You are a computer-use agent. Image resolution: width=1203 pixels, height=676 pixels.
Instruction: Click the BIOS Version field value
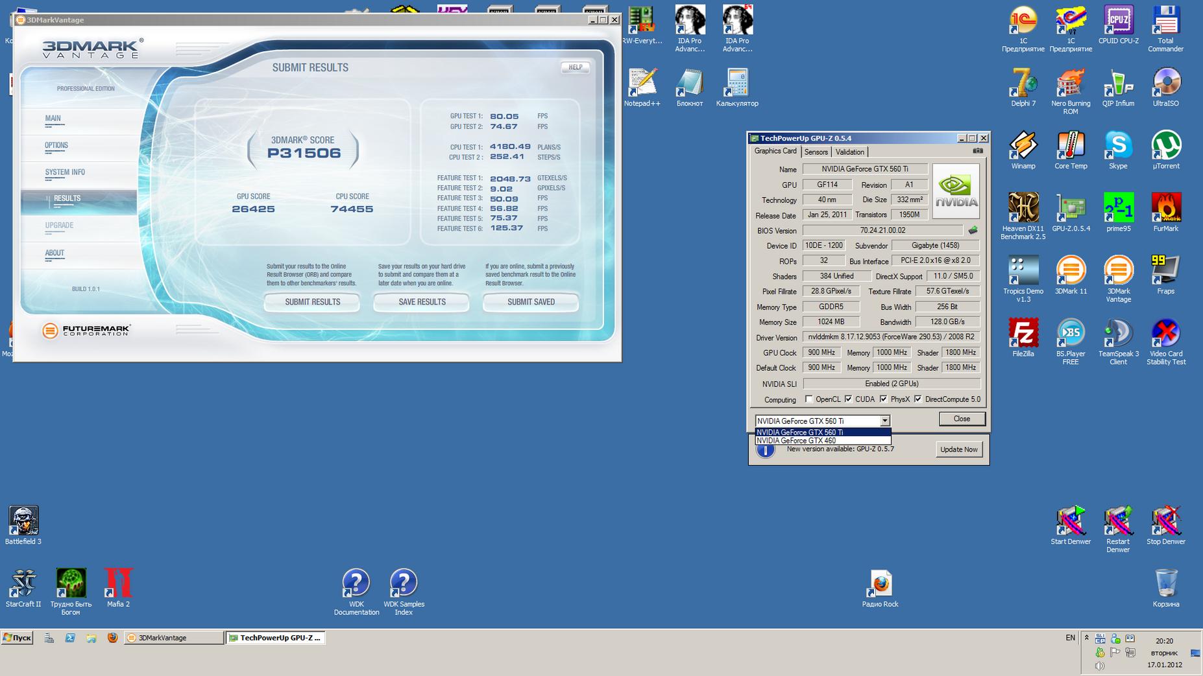tap(882, 230)
